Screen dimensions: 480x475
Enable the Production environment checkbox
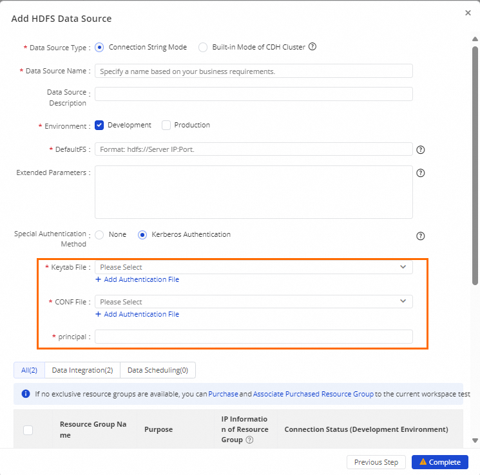pyautogui.click(x=166, y=126)
